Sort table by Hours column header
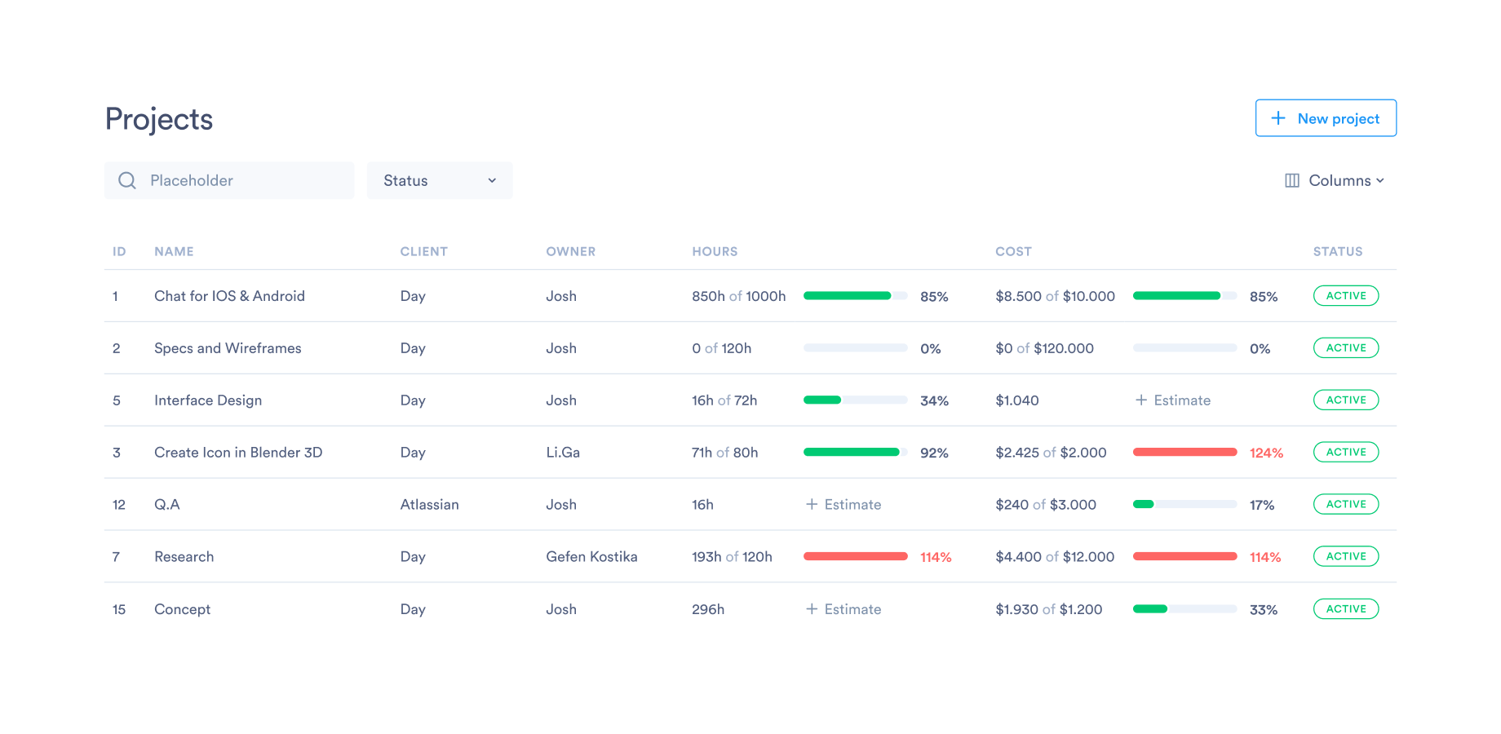Image resolution: width=1501 pixels, height=734 pixels. (715, 251)
